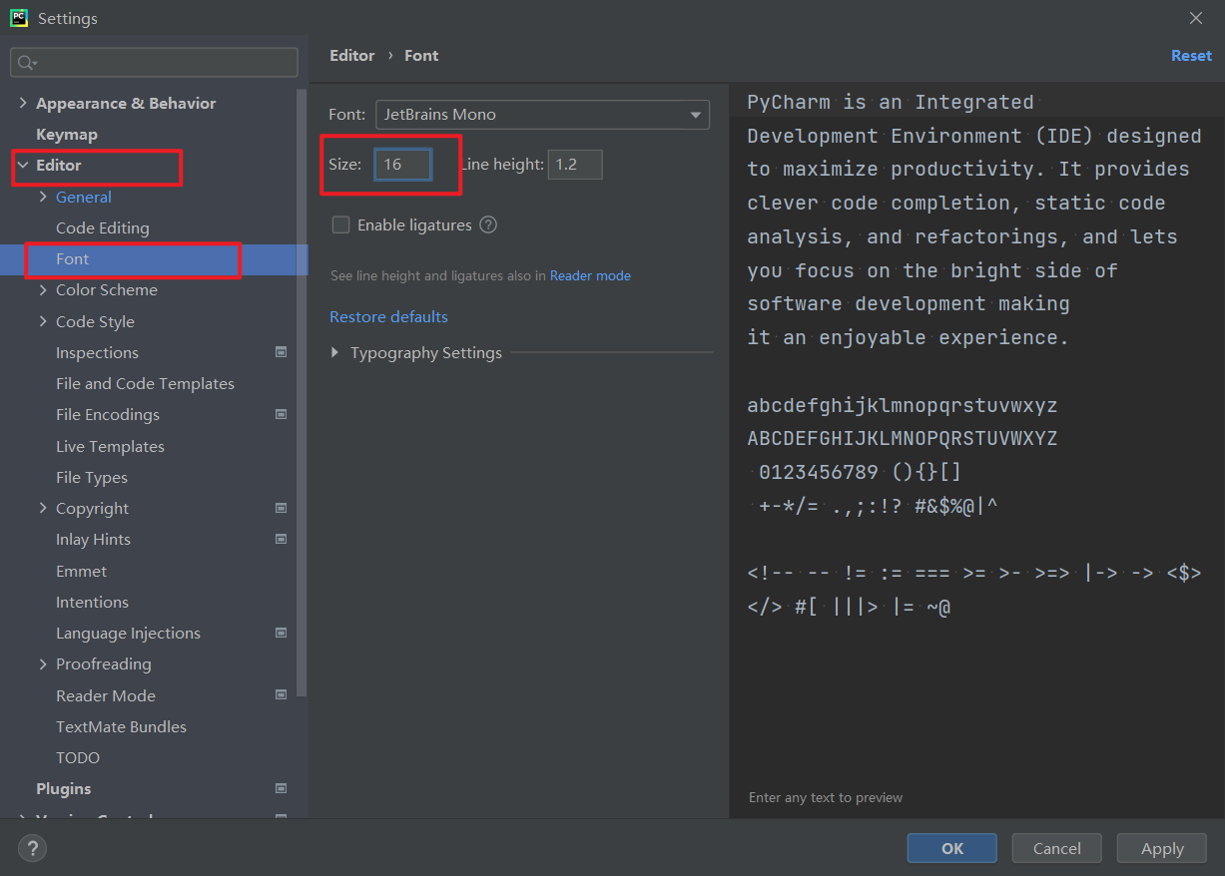The width and height of the screenshot is (1225, 876).
Task: Click the project-level icon beside Reader Mode
Action: click(x=282, y=694)
